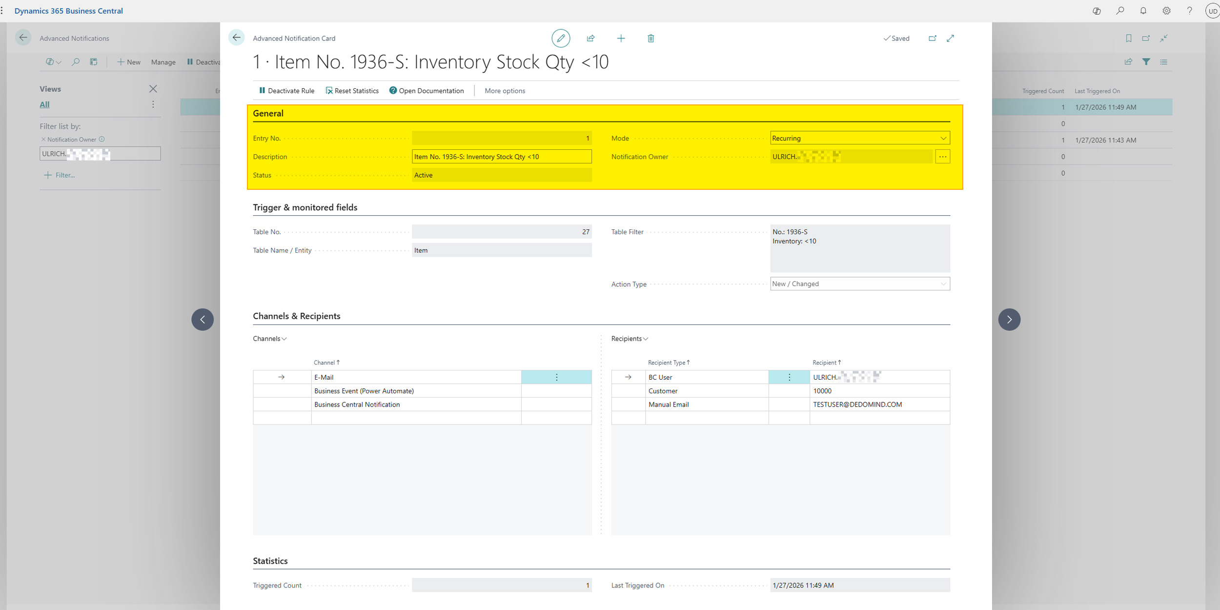1220x610 pixels.
Task: Click More options in action bar
Action: 505,91
